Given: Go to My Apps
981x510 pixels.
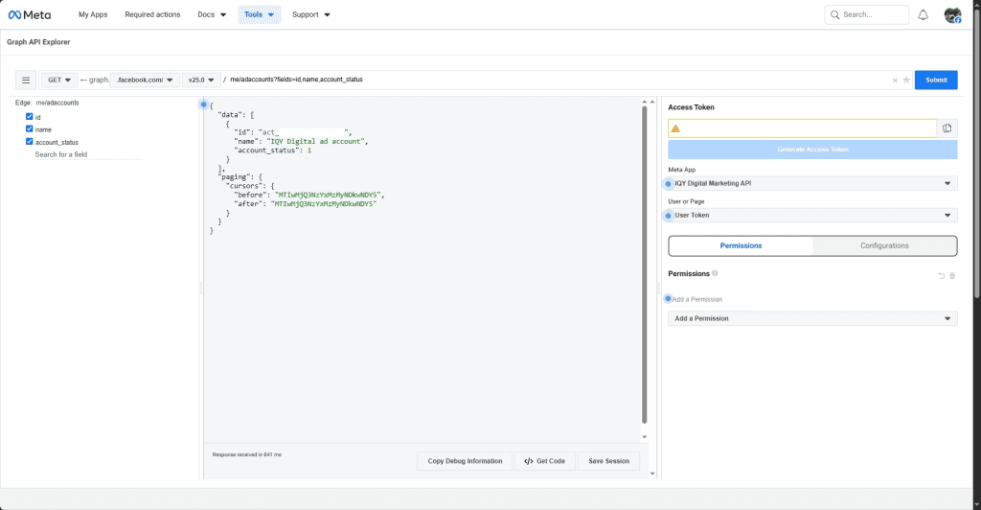Looking at the screenshot, I should tap(93, 14).
